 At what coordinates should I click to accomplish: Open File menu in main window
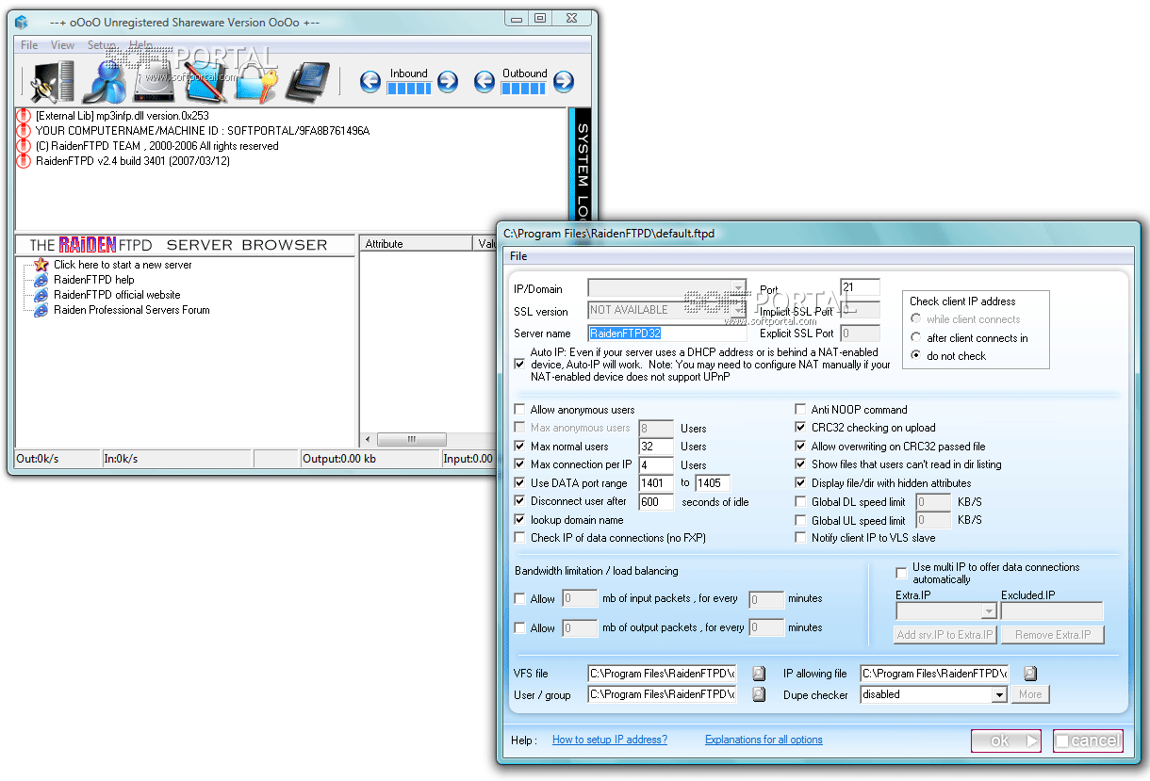point(29,45)
